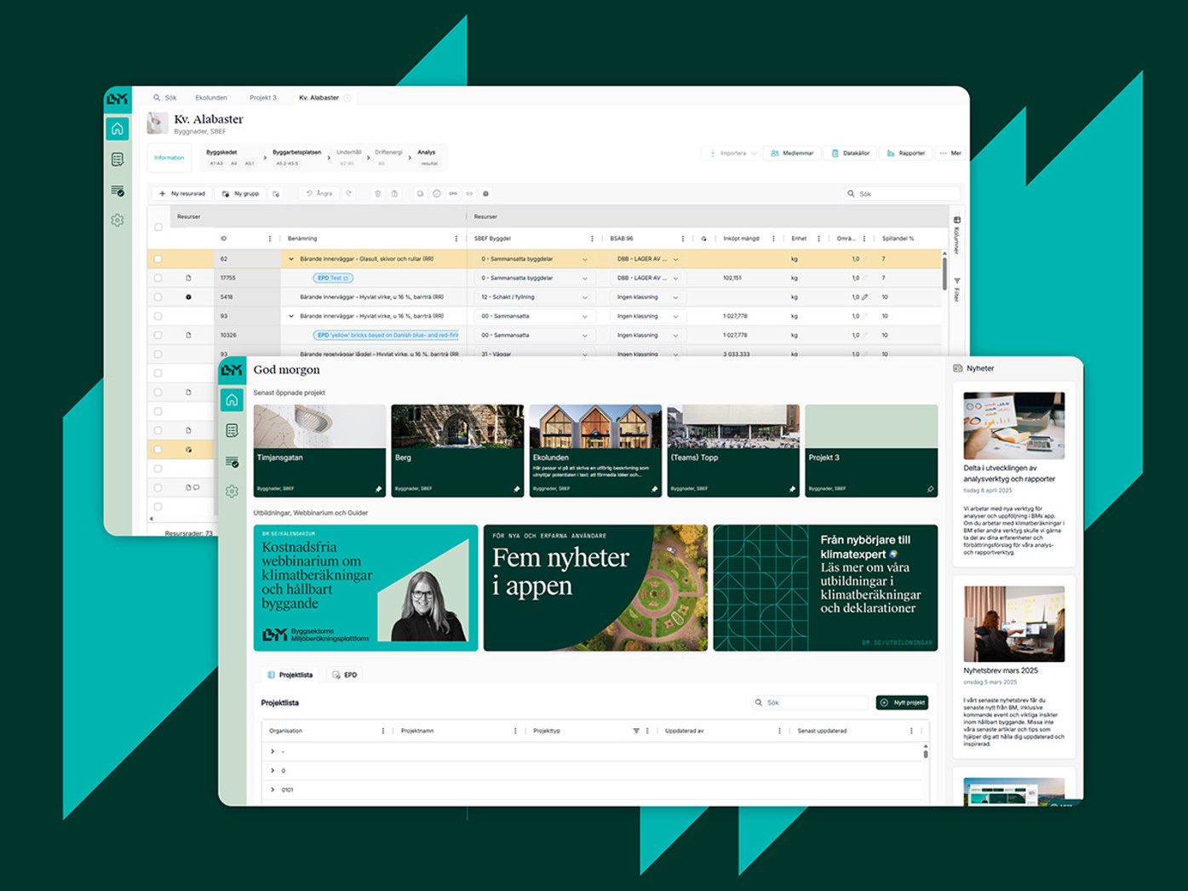The height and width of the screenshot is (891, 1188).
Task: Click the Nytt projekt button
Action: (902, 703)
